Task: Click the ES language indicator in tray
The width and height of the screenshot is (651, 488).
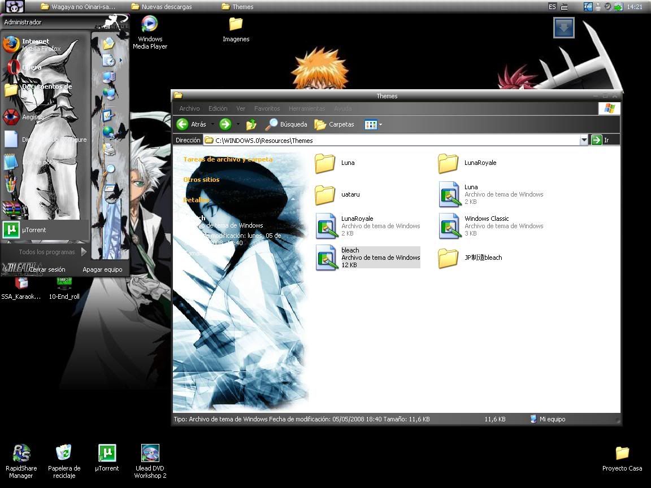Action: (x=552, y=7)
